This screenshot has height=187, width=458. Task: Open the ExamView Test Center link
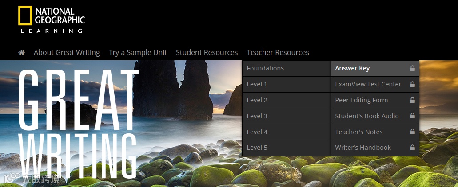[375, 85]
